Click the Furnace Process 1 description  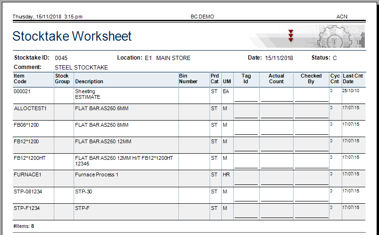[x=96, y=174]
